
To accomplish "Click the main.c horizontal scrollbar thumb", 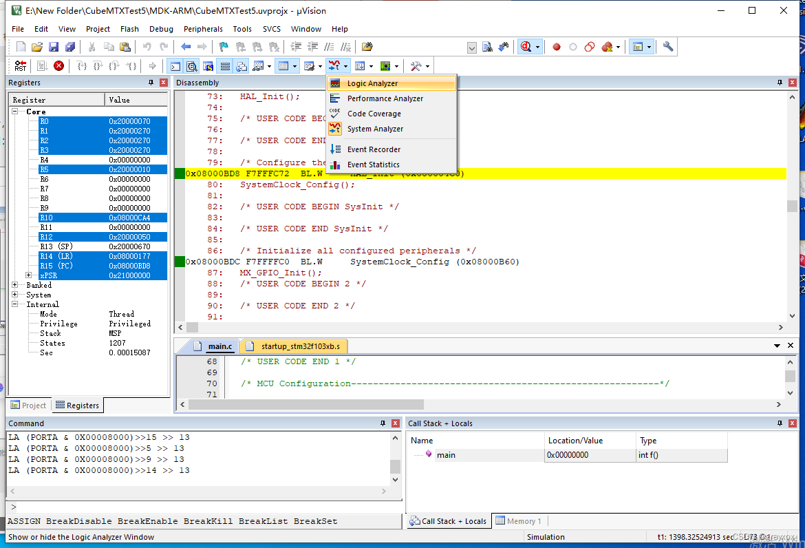I will tap(306, 405).
